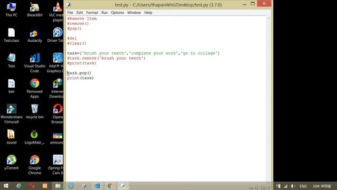
Task: Click the '#print(task)' commented line
Action: tap(82, 63)
